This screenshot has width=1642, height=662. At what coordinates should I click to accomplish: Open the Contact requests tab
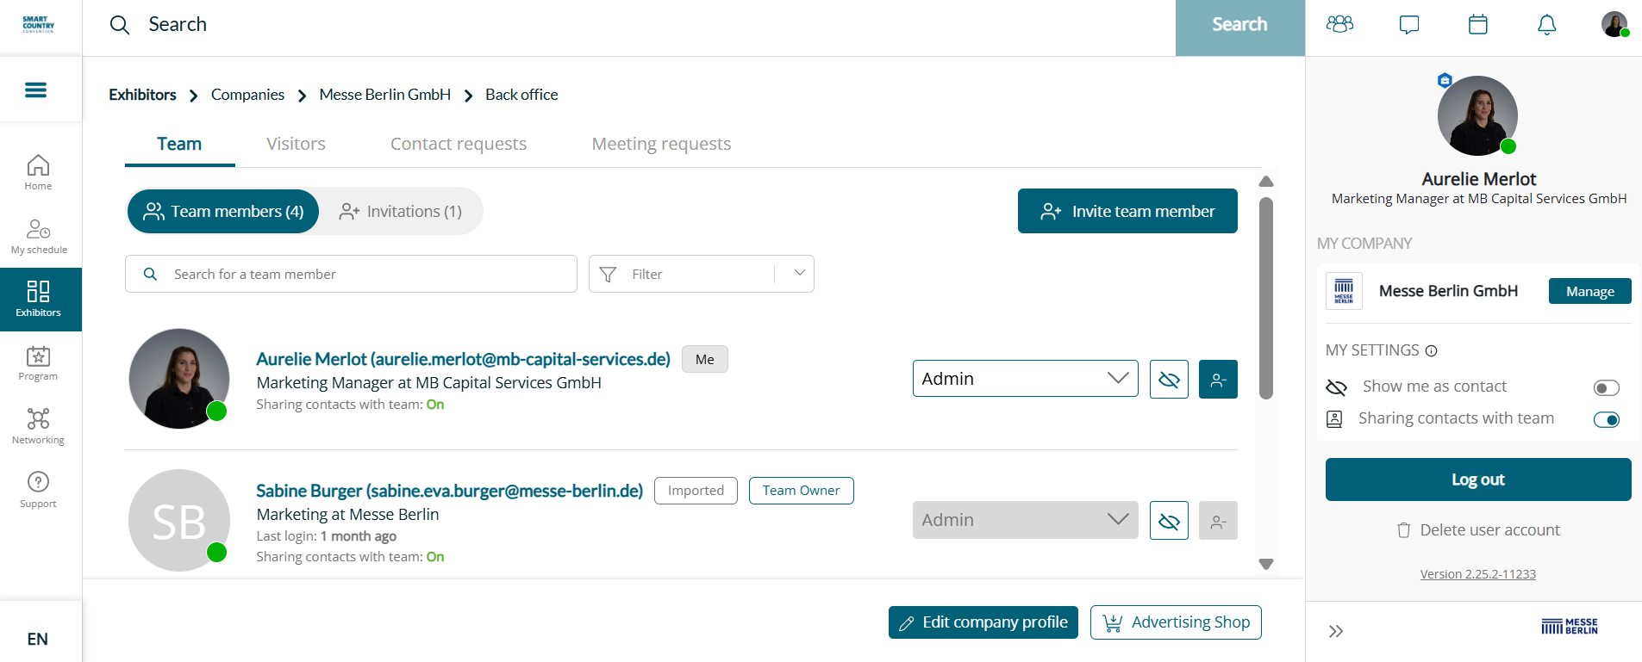(x=459, y=144)
